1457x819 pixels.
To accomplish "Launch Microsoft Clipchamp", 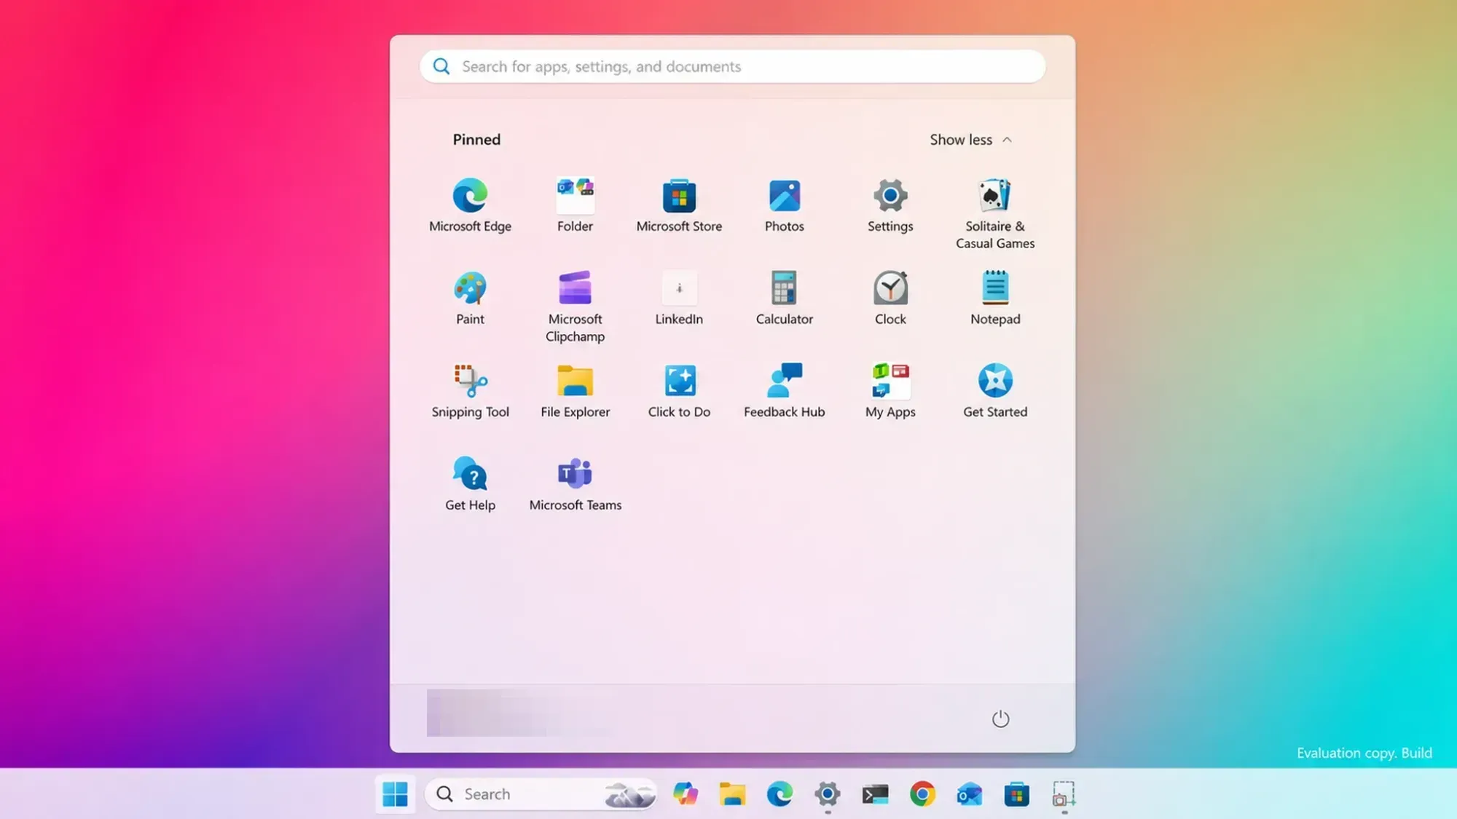I will click(x=575, y=306).
